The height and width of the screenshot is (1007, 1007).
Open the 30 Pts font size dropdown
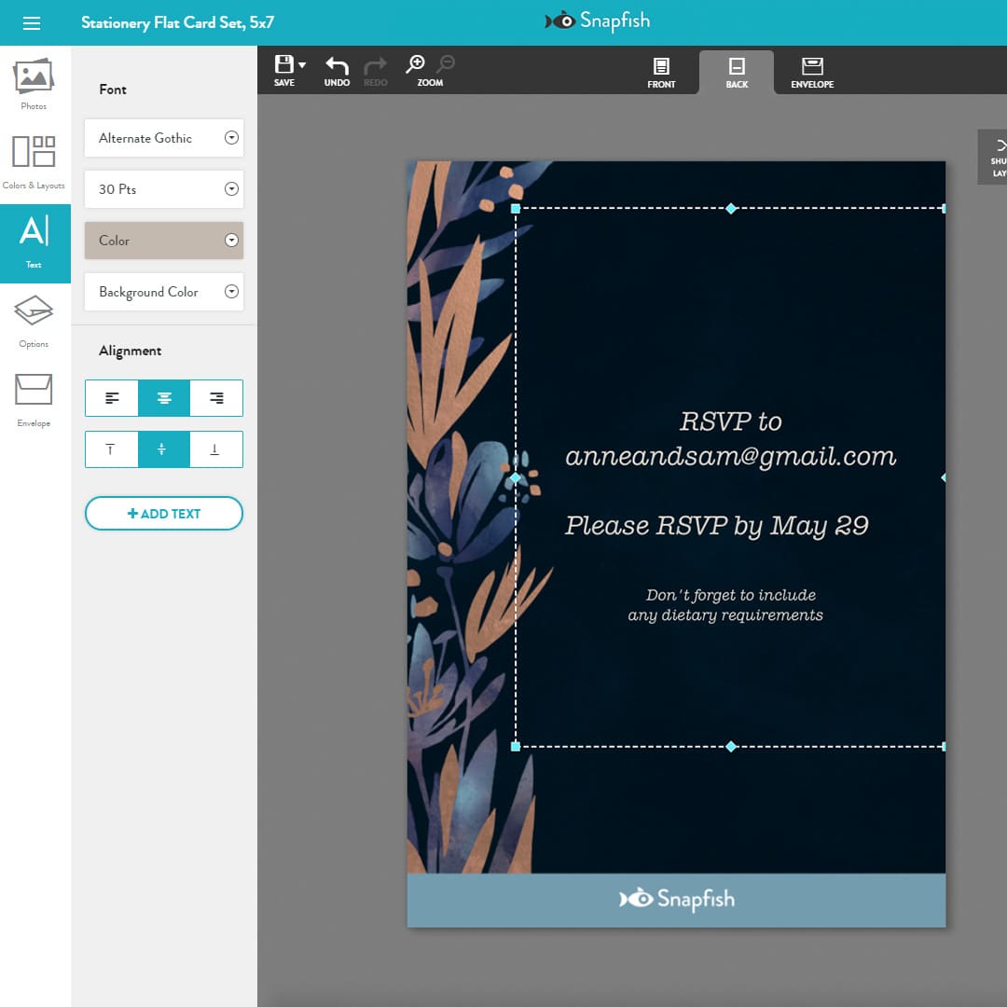(163, 189)
